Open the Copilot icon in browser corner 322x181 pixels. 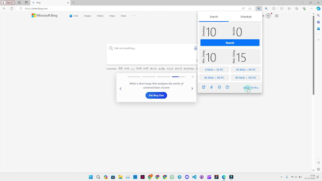click(318, 9)
